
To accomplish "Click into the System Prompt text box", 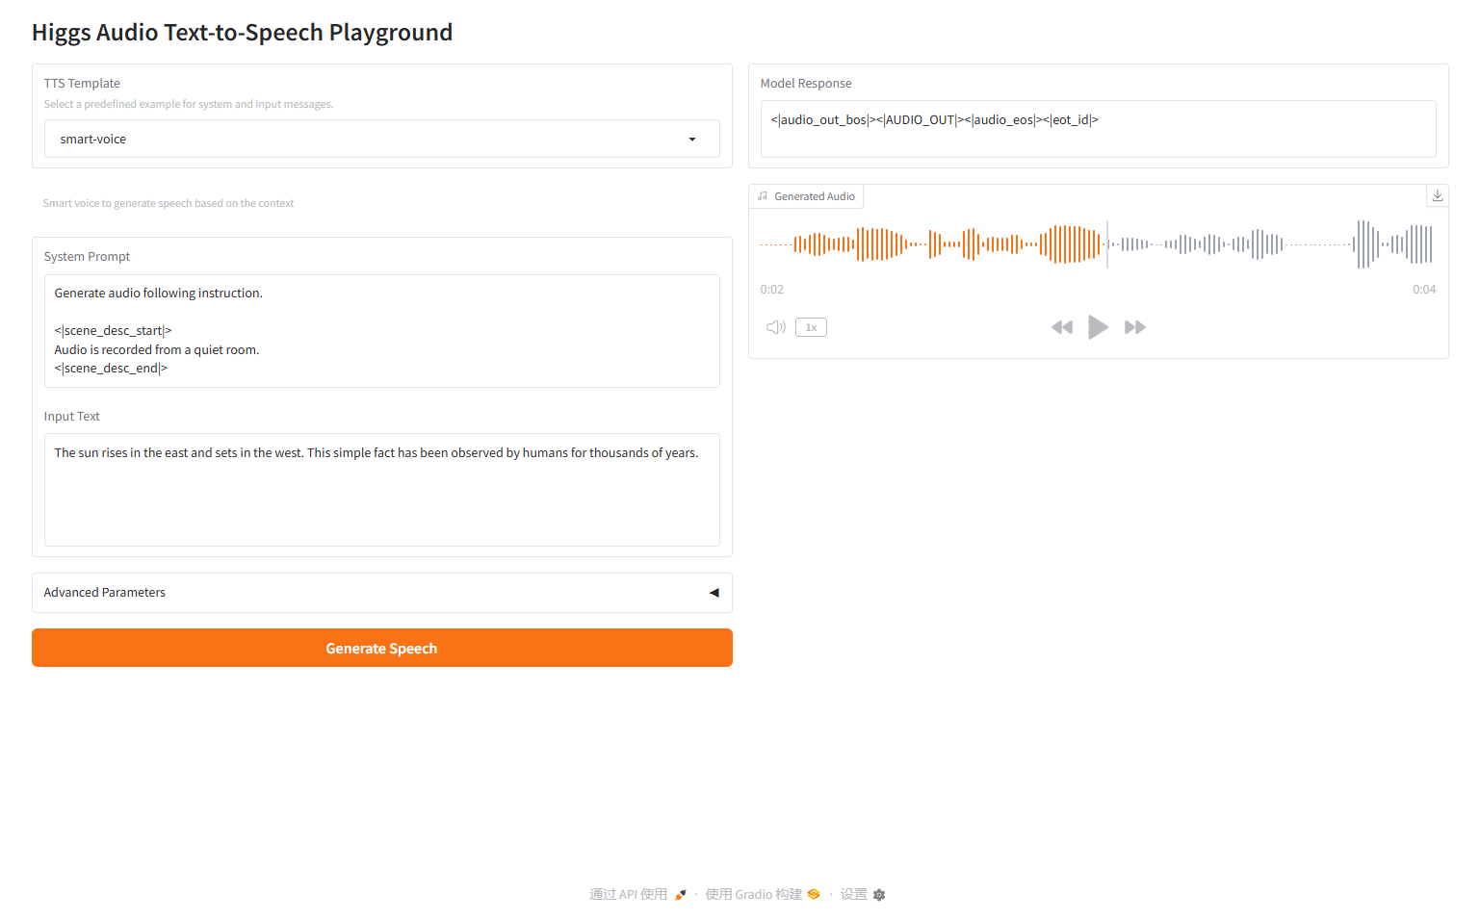I will 381,330.
